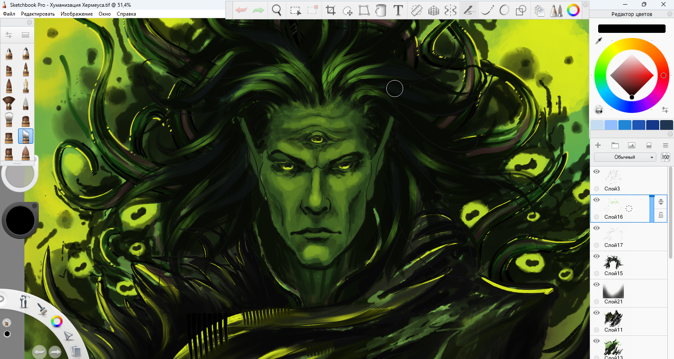The image size is (674, 359).
Task: Toggle visibility of Слой15 layer
Action: pos(596,256)
